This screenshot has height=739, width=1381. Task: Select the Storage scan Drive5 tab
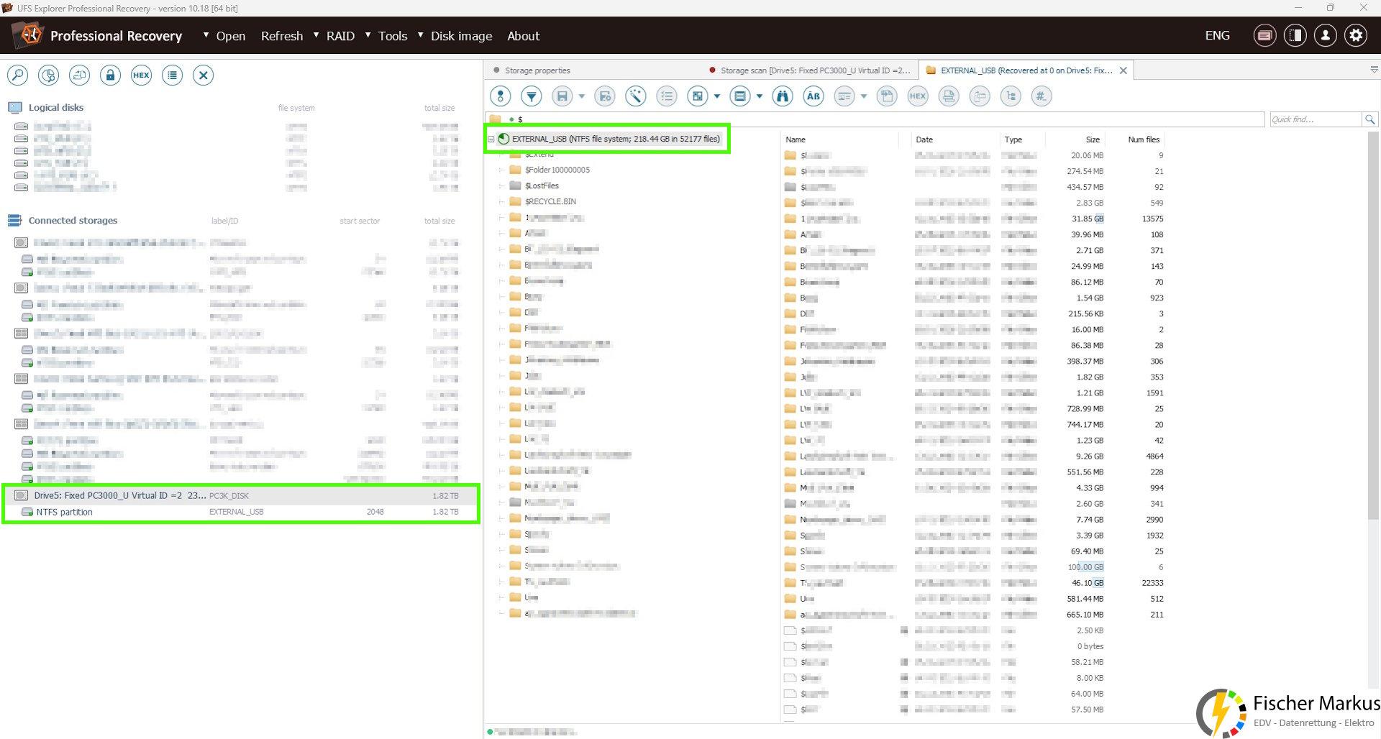click(x=814, y=70)
